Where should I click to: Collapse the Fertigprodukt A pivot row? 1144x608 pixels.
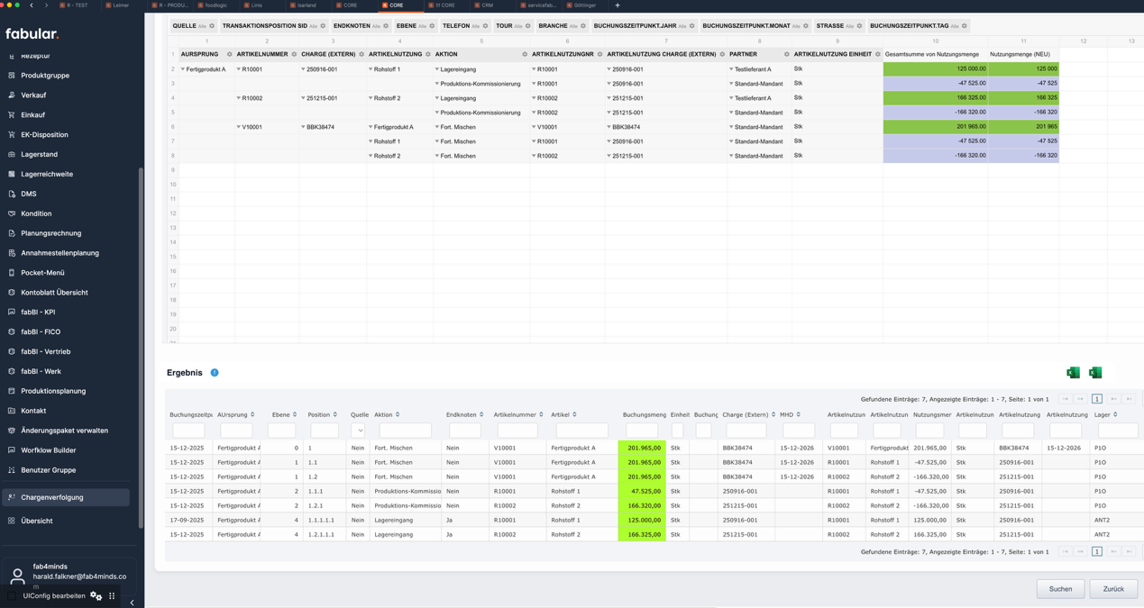coord(183,69)
